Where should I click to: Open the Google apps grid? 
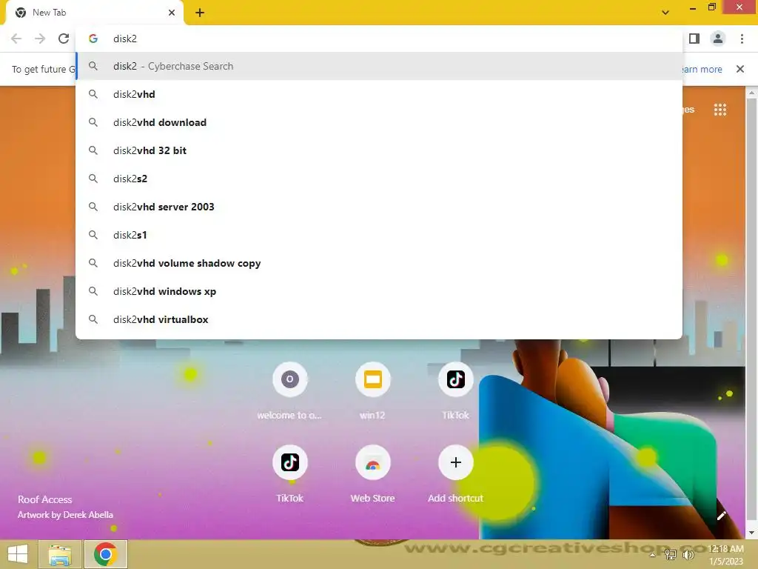pos(720,110)
